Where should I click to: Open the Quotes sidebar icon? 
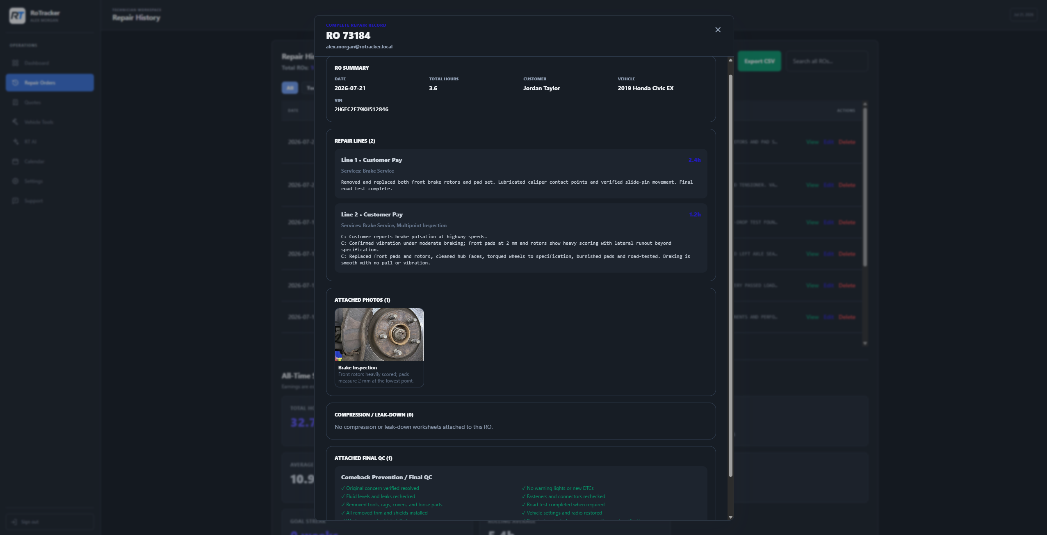[x=16, y=102]
